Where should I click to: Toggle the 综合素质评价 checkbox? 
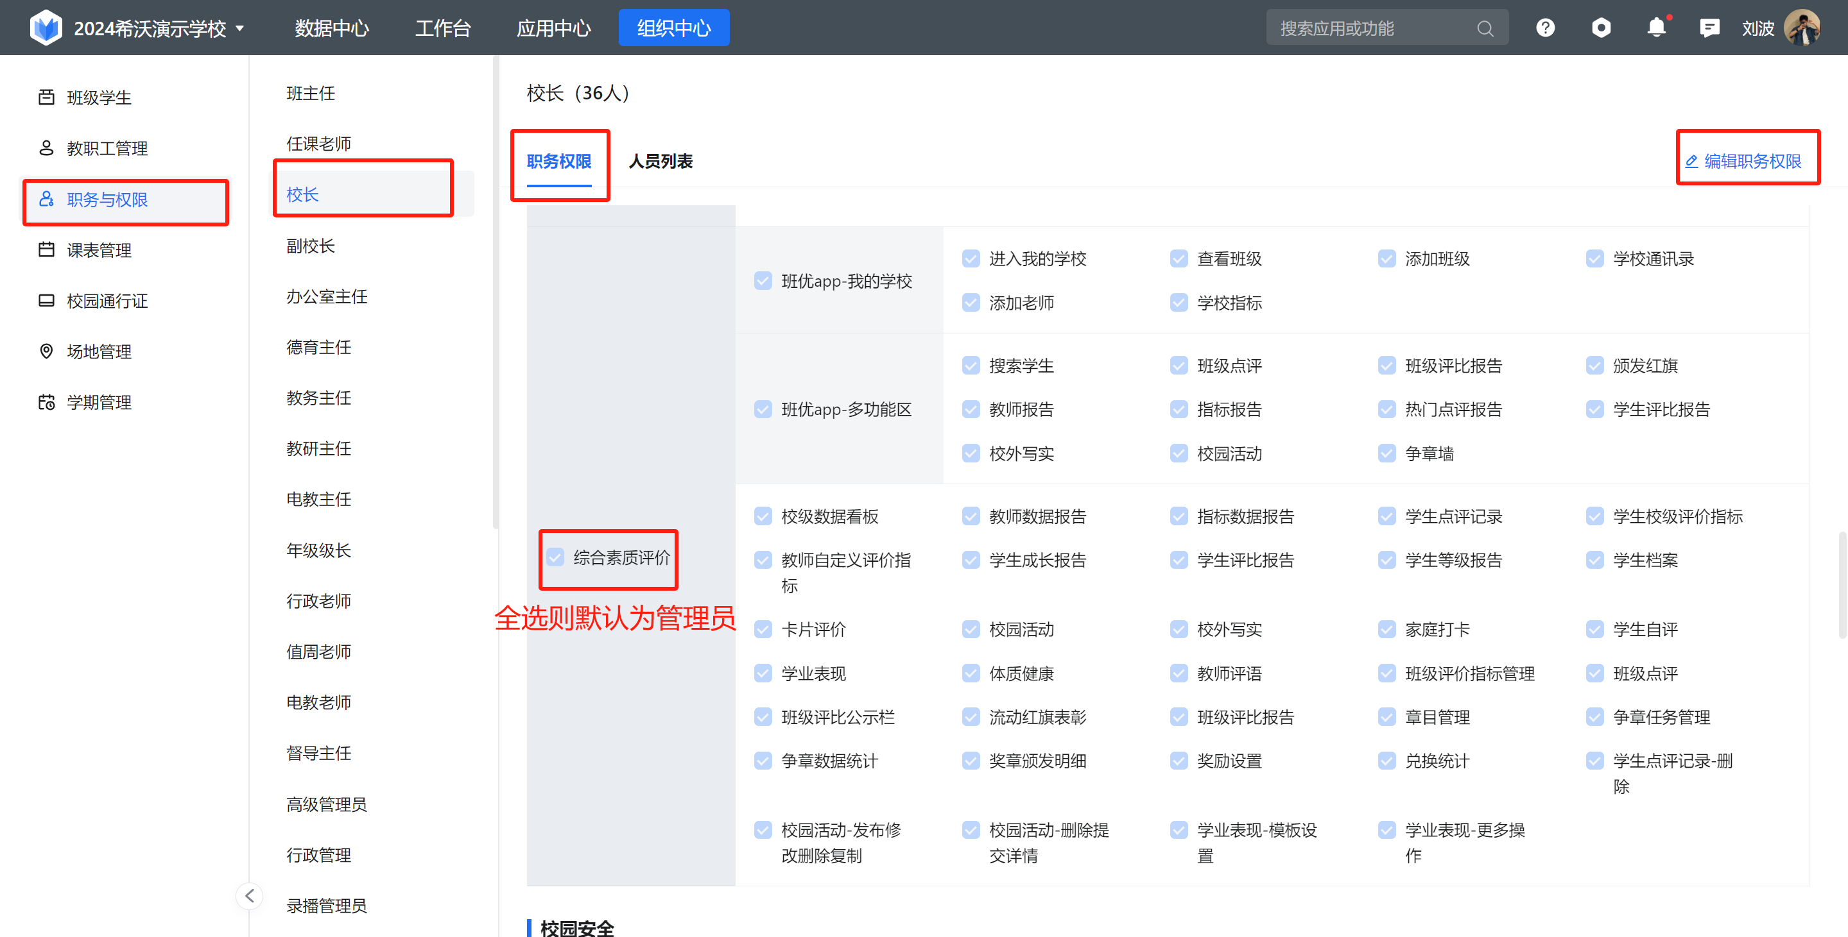click(555, 557)
